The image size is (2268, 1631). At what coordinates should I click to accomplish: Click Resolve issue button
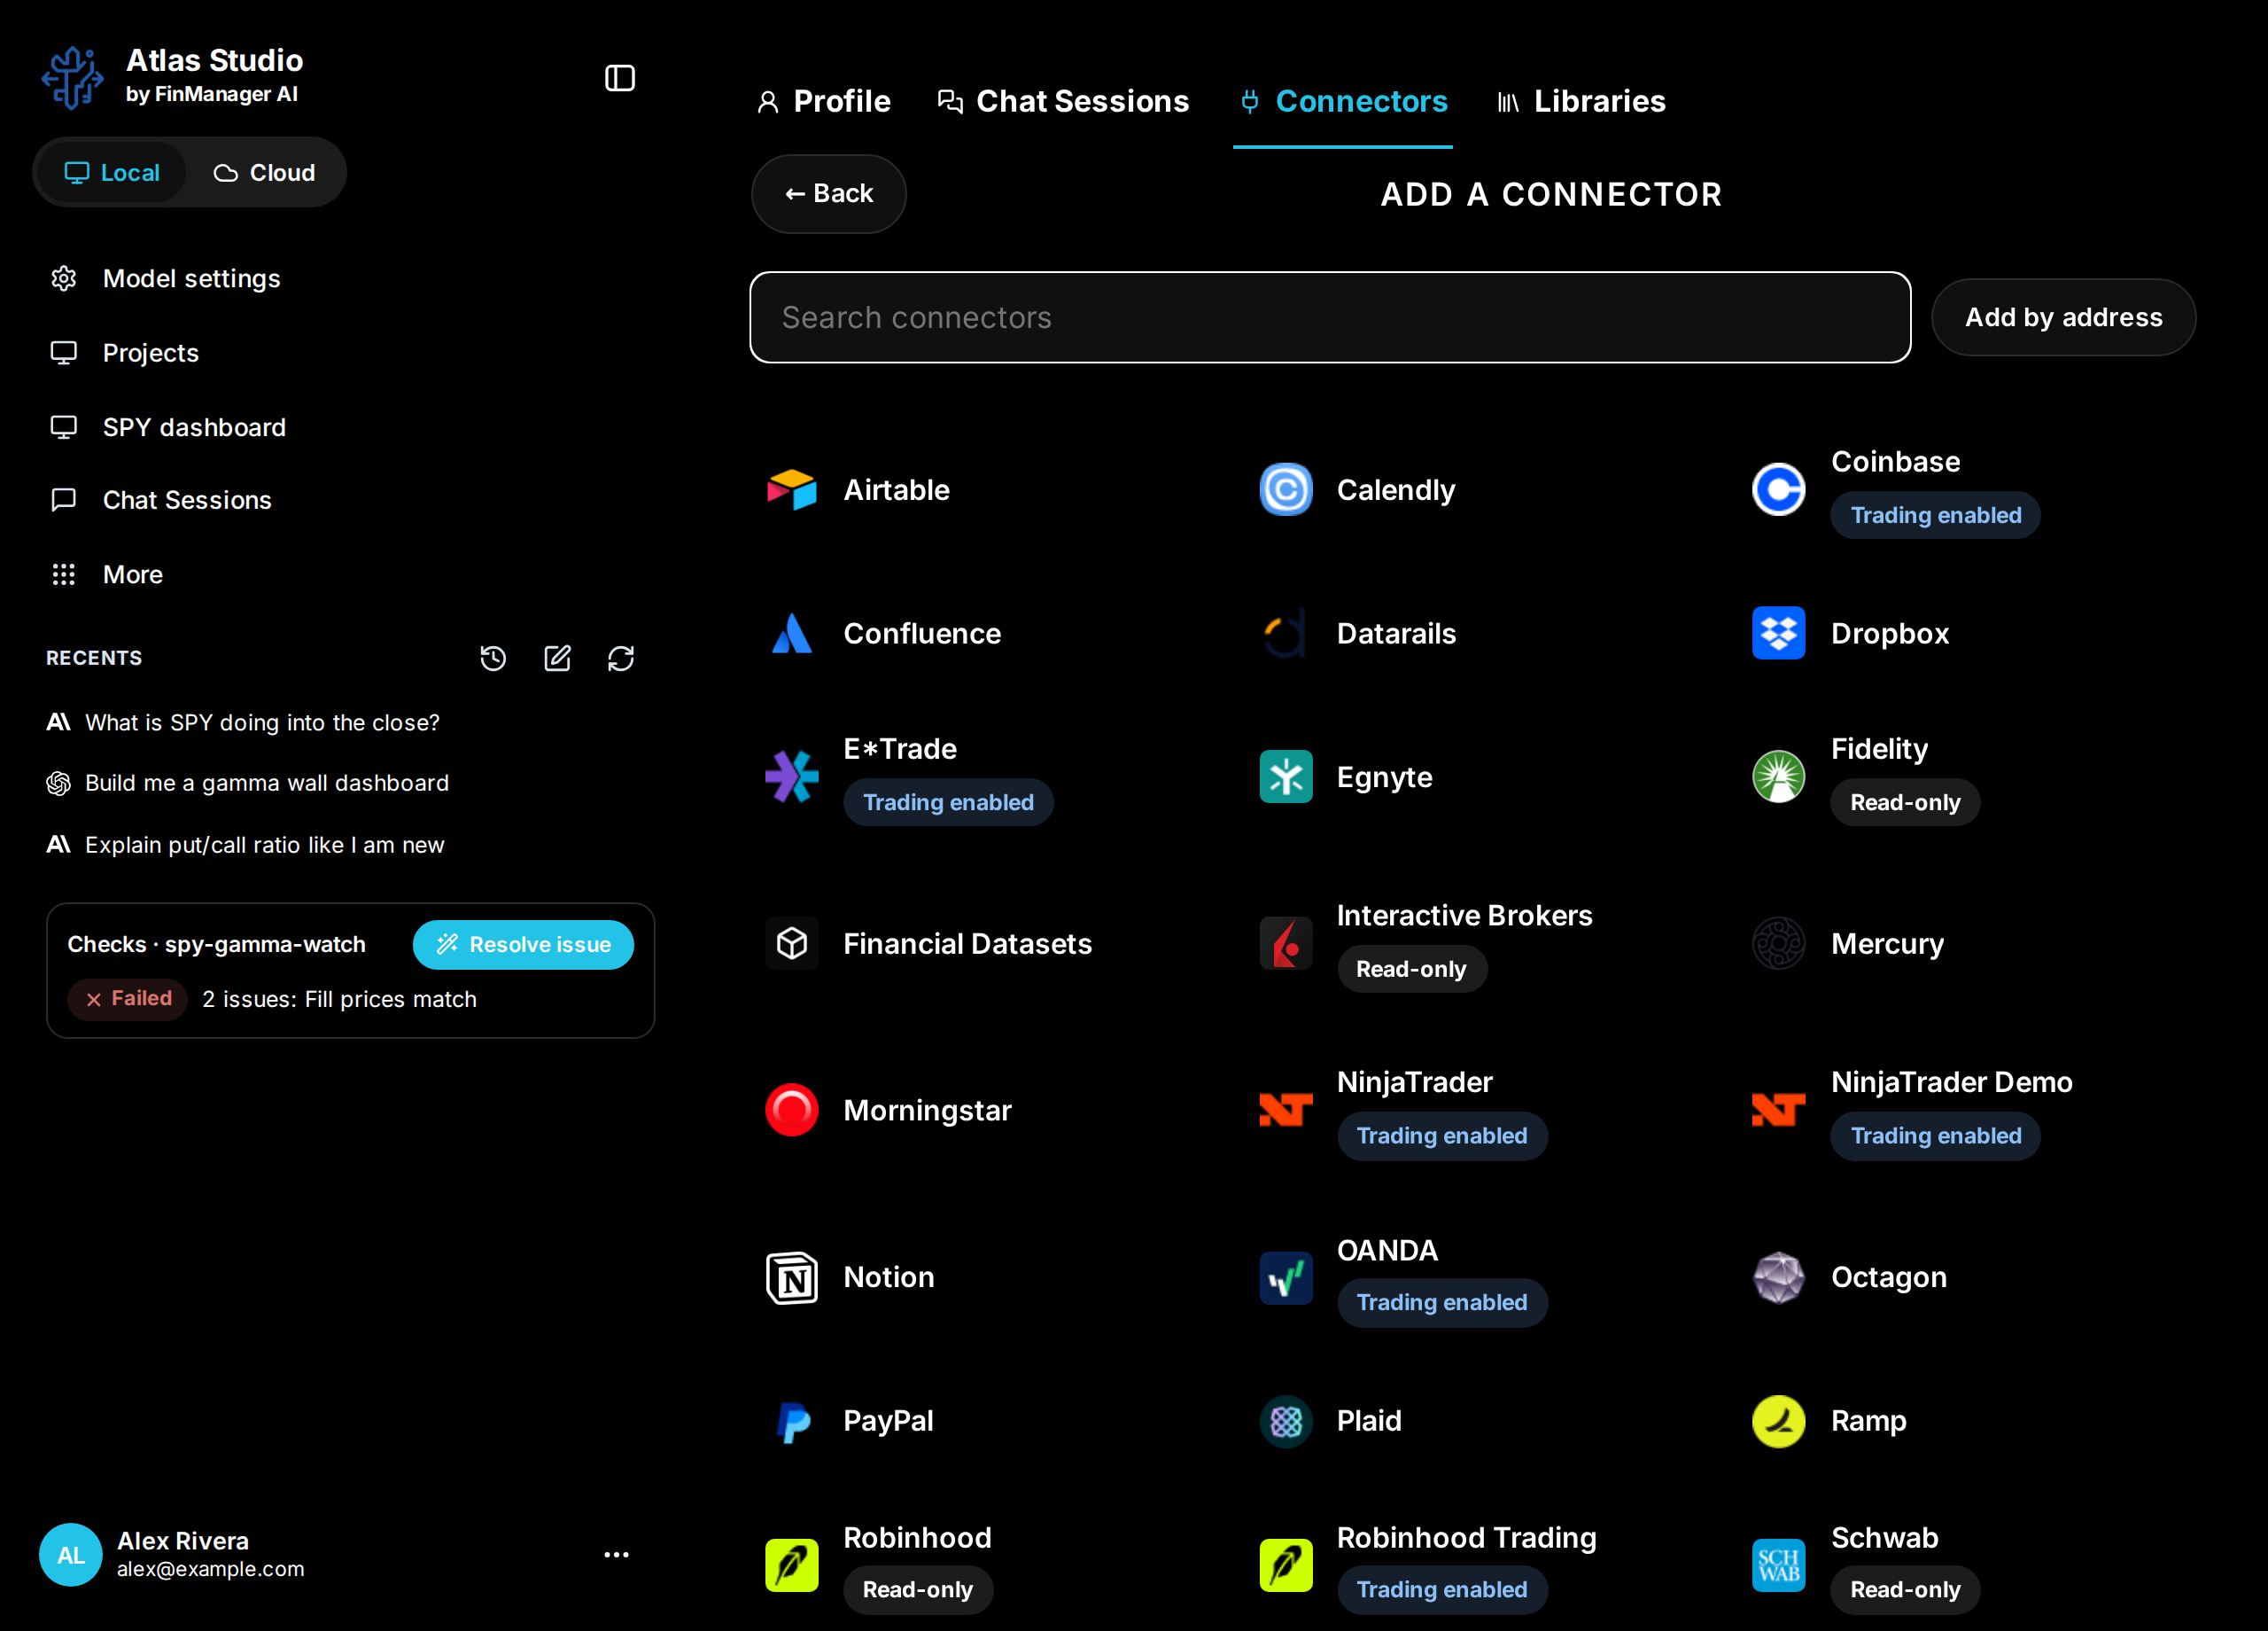[523, 945]
